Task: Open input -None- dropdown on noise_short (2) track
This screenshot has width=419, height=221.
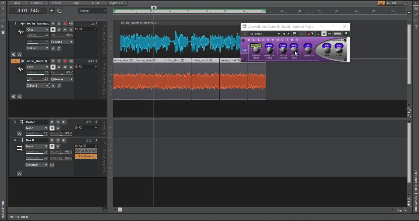Action: [62, 79]
